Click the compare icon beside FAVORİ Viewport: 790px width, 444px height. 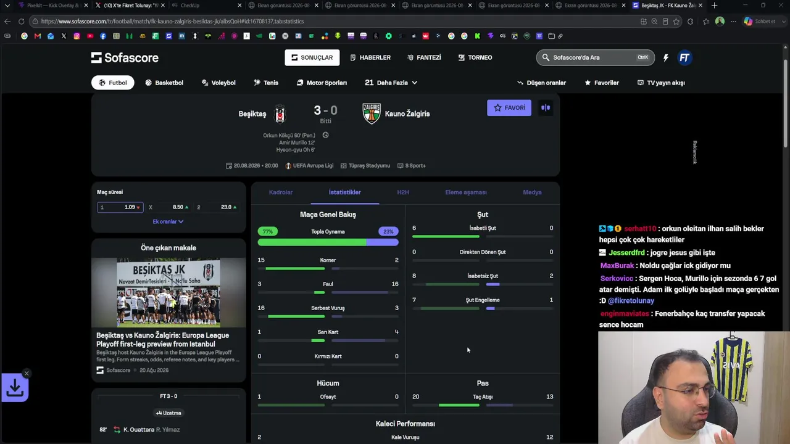pyautogui.click(x=546, y=108)
